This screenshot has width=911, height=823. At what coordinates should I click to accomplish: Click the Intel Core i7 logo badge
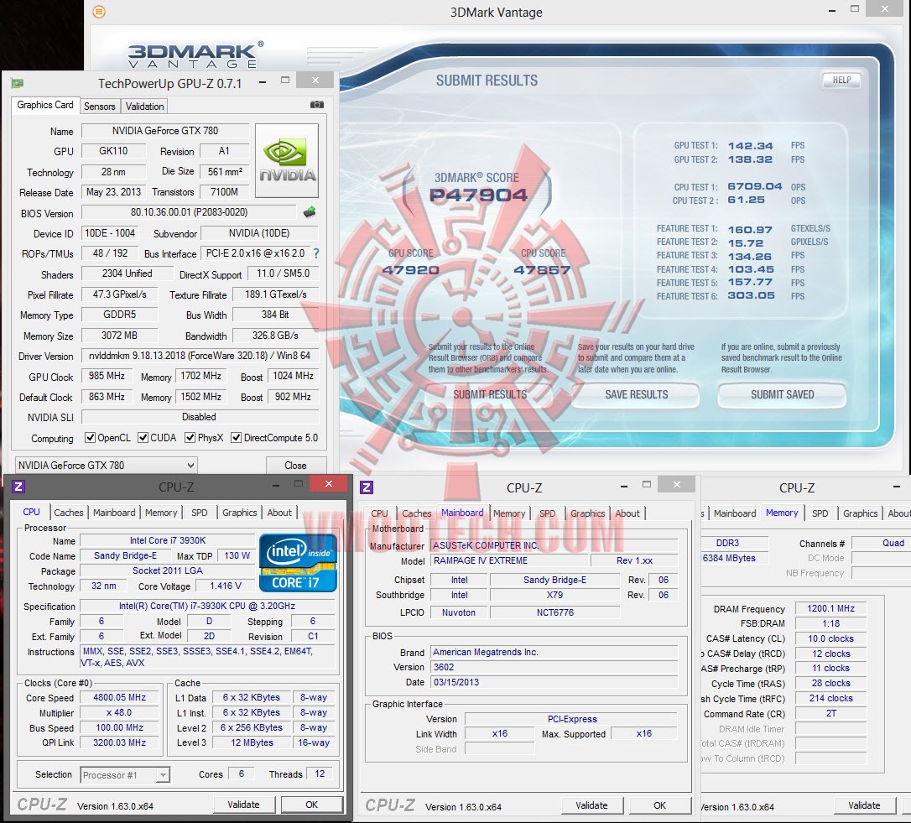pos(298,563)
